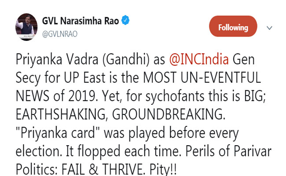This screenshot has height=176, width=286.
Task: Click the blue verified badge
Action: click(125, 20)
